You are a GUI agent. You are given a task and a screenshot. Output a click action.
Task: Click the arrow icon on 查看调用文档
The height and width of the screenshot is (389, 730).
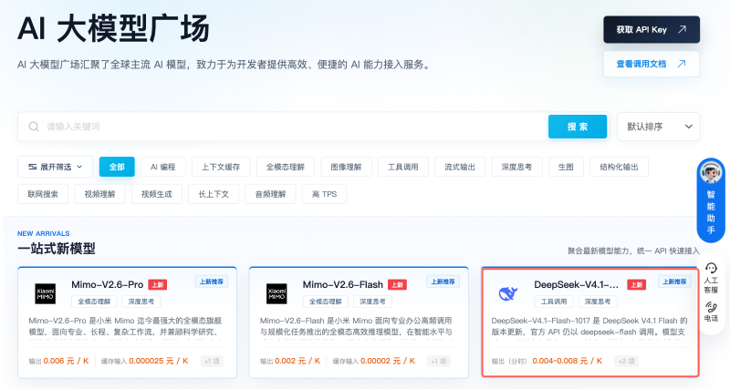click(x=682, y=64)
